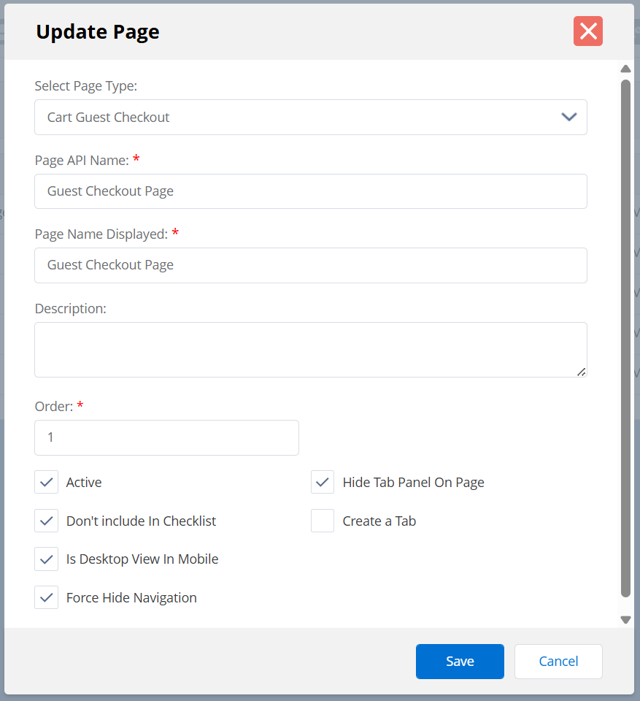Toggle Don't include In Checklist checkbox

click(47, 521)
